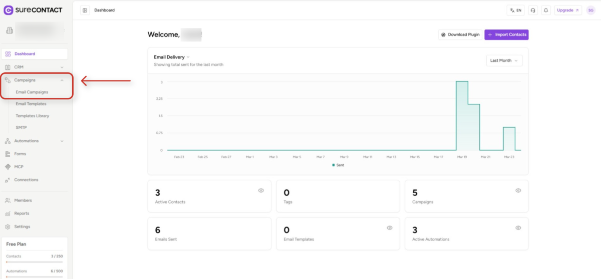Collapse the Campaigns chevron
The image size is (601, 279).
coord(62,80)
